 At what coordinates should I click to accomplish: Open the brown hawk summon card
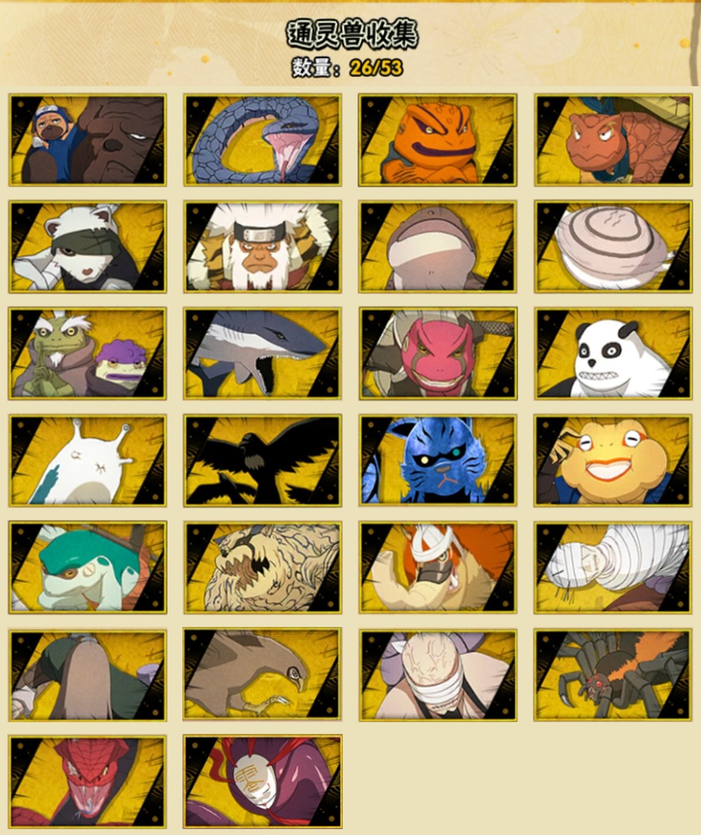pyautogui.click(x=263, y=675)
